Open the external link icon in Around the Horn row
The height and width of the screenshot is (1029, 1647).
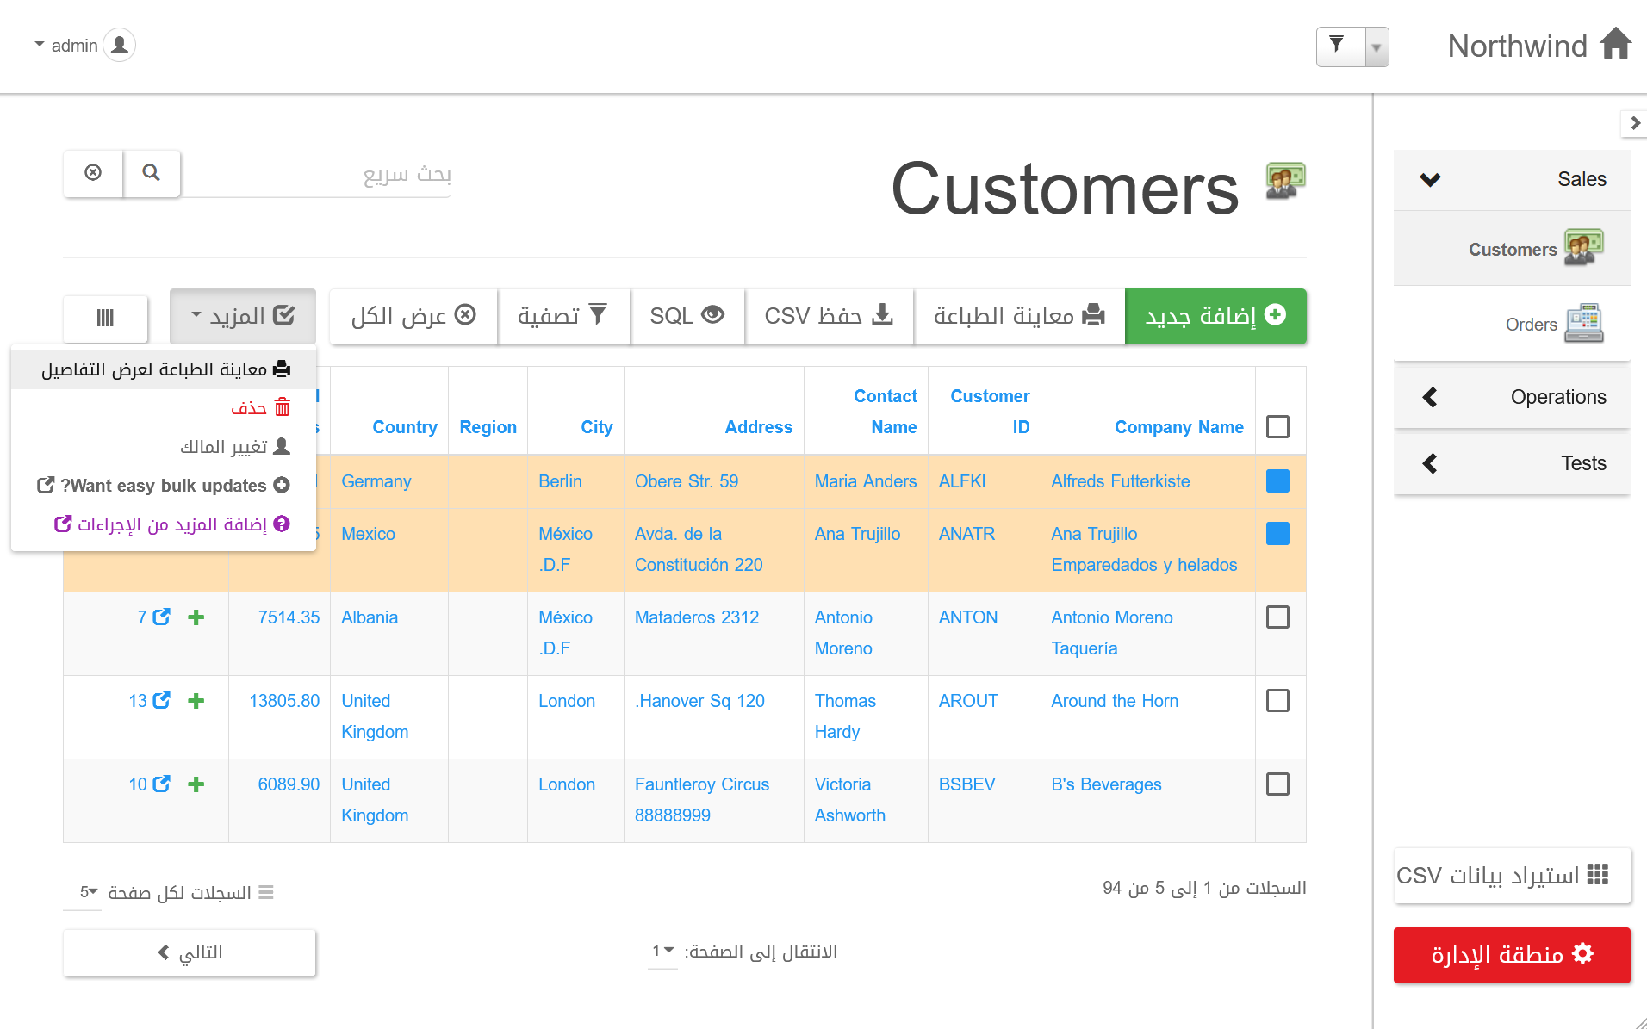point(161,701)
